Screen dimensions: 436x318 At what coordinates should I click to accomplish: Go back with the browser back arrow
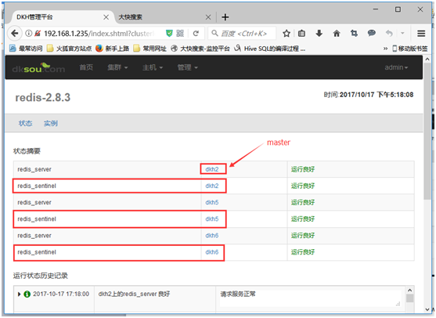click(14, 34)
